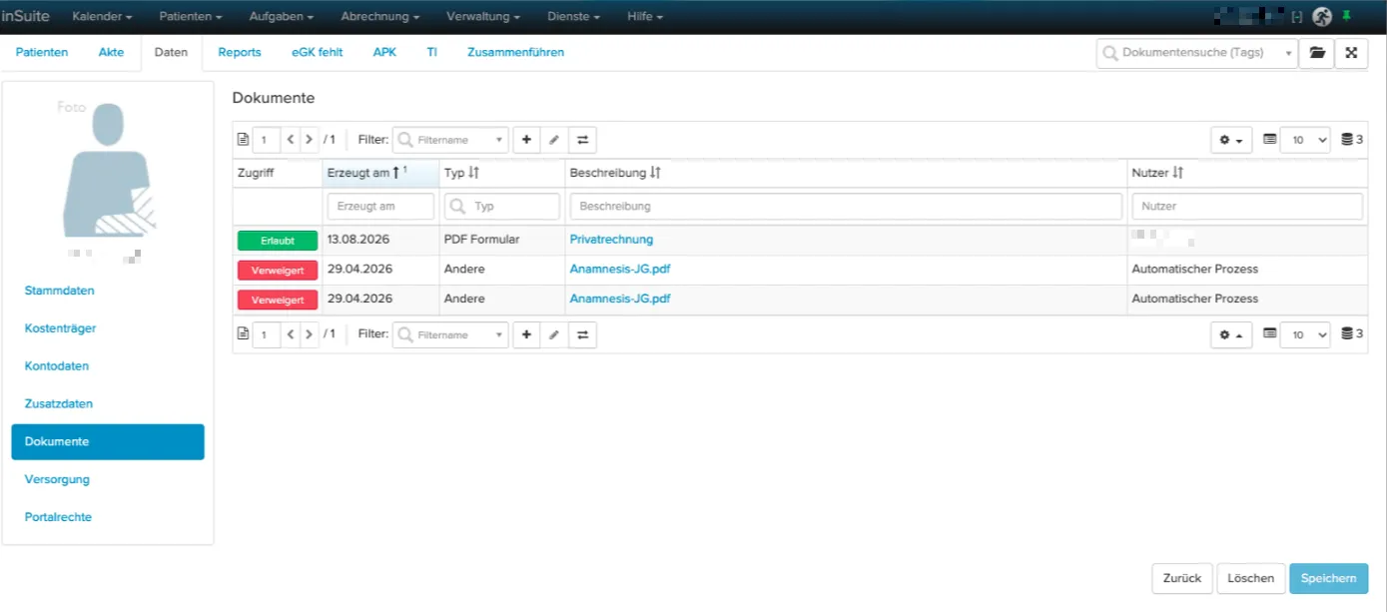Click the Nutzer column filter field
The image size is (1387, 612).
1247,207
